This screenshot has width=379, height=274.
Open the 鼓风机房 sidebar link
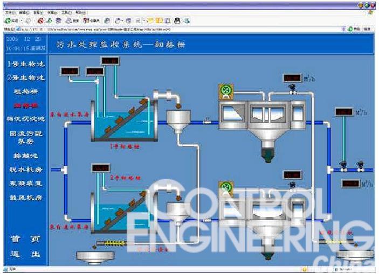pyautogui.click(x=26, y=198)
